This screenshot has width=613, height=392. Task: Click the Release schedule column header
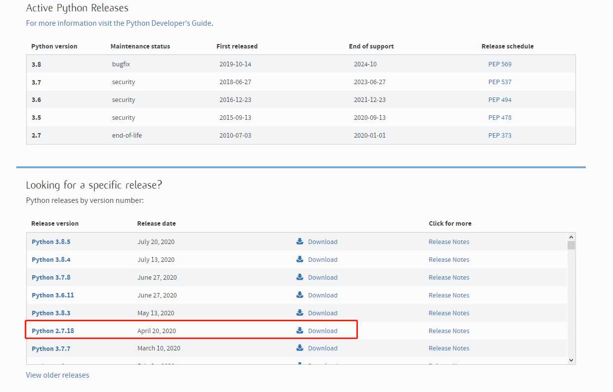pos(508,47)
